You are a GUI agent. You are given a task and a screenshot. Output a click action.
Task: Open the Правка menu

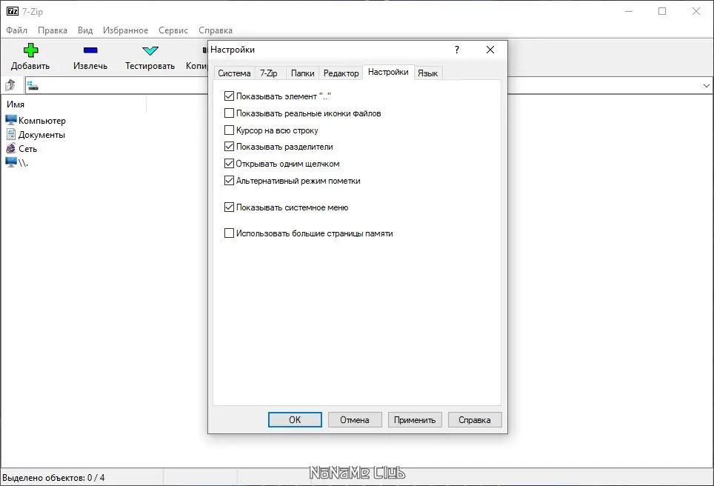point(53,30)
